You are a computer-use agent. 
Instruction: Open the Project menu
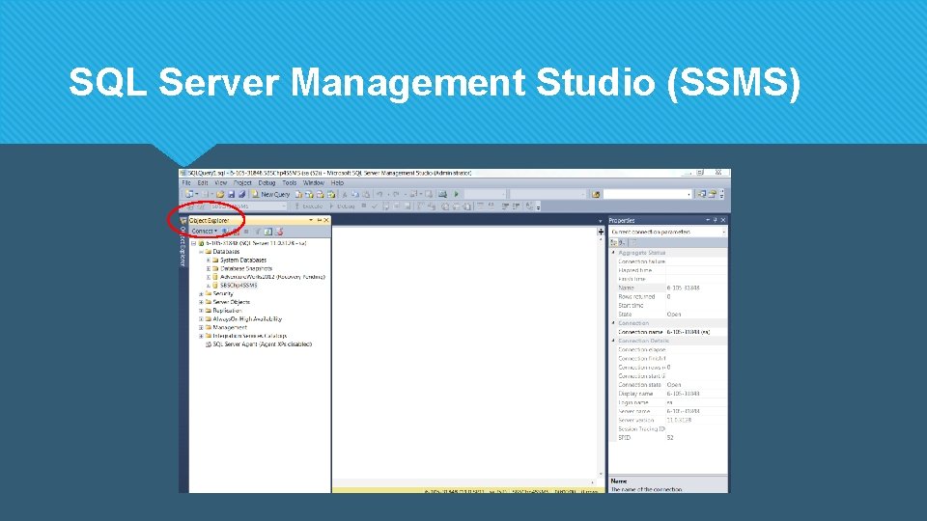pos(242,183)
